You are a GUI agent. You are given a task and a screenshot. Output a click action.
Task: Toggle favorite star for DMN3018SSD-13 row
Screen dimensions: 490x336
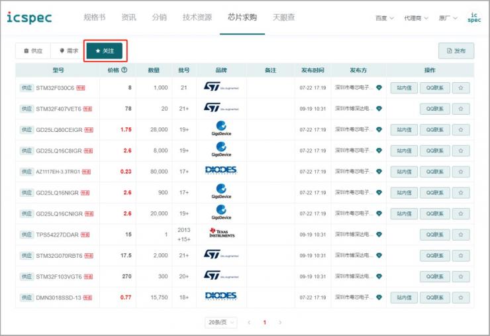[461, 298]
